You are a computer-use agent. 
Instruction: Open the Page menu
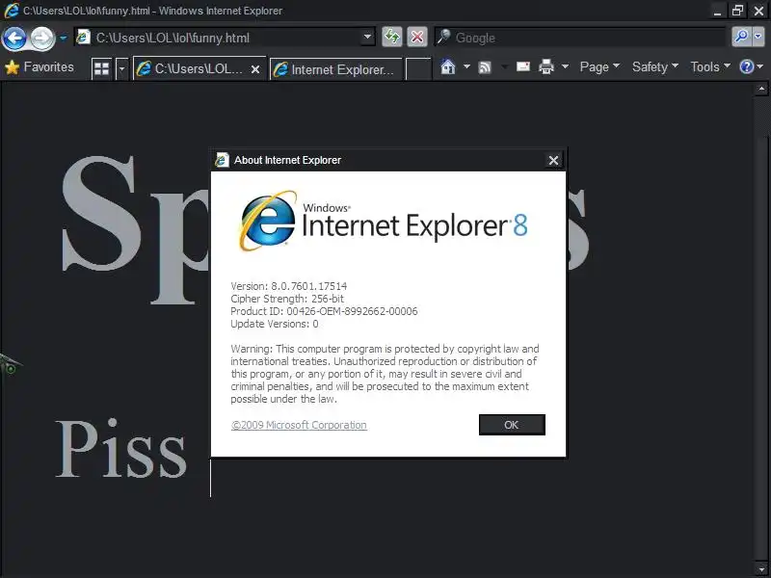coord(599,66)
